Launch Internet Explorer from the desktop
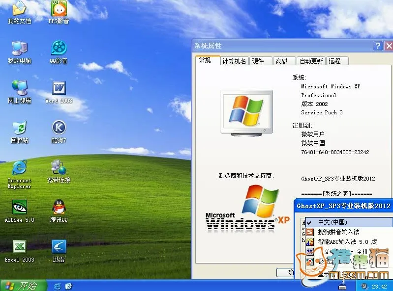 click(19, 174)
